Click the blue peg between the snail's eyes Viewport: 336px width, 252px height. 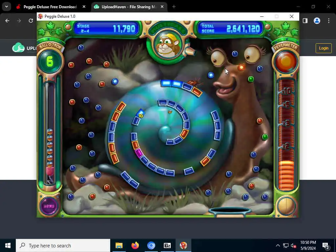coord(235,54)
